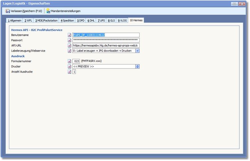Viewport: 250px width, 161px height.
Task: Open the 4 Spedition tab
Action: 67,21
